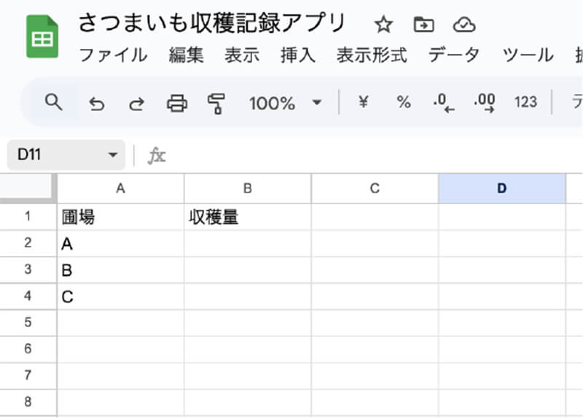Check the cloud save status icon
This screenshot has height=418, width=583.
pos(463,25)
